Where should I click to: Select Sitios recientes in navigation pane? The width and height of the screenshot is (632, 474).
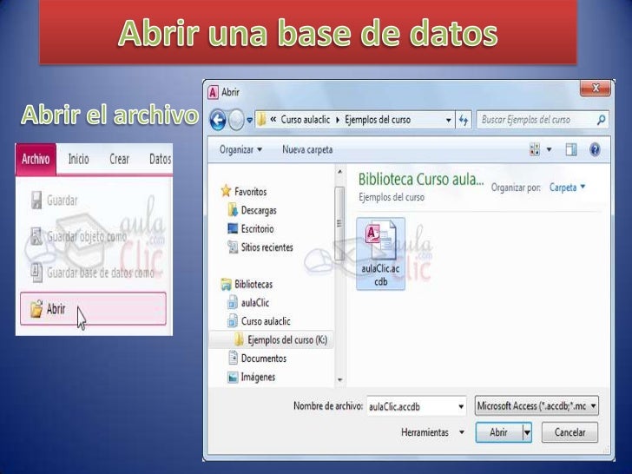click(267, 247)
